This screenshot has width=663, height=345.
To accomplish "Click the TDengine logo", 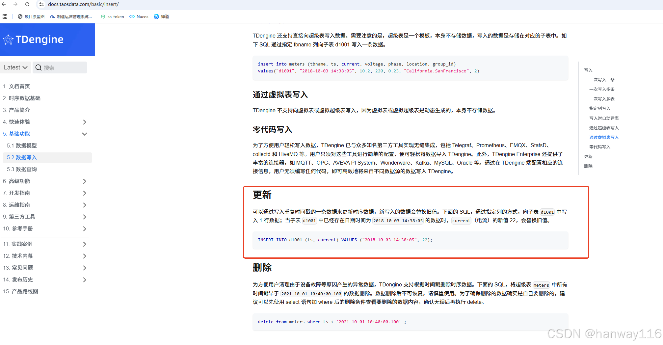I will (x=33, y=40).
